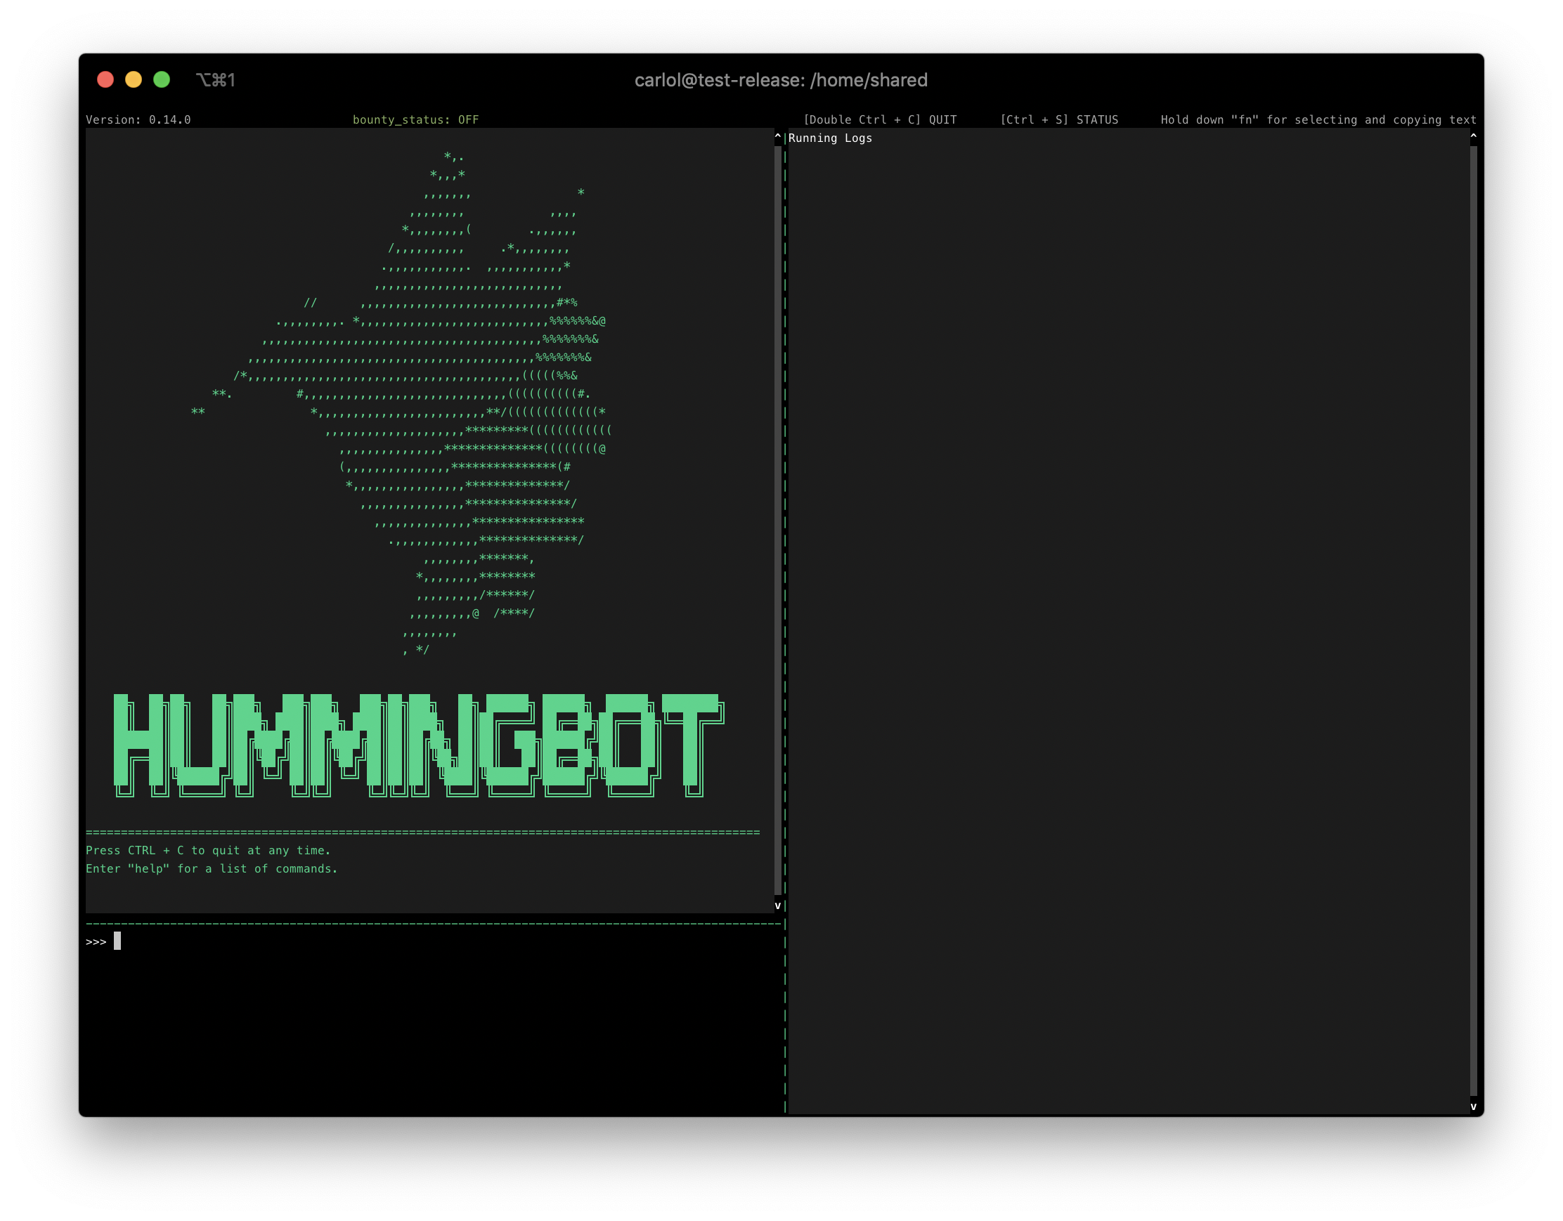Click the HUMMINGBOT ASCII logo
This screenshot has height=1221, width=1563.
coord(419,745)
